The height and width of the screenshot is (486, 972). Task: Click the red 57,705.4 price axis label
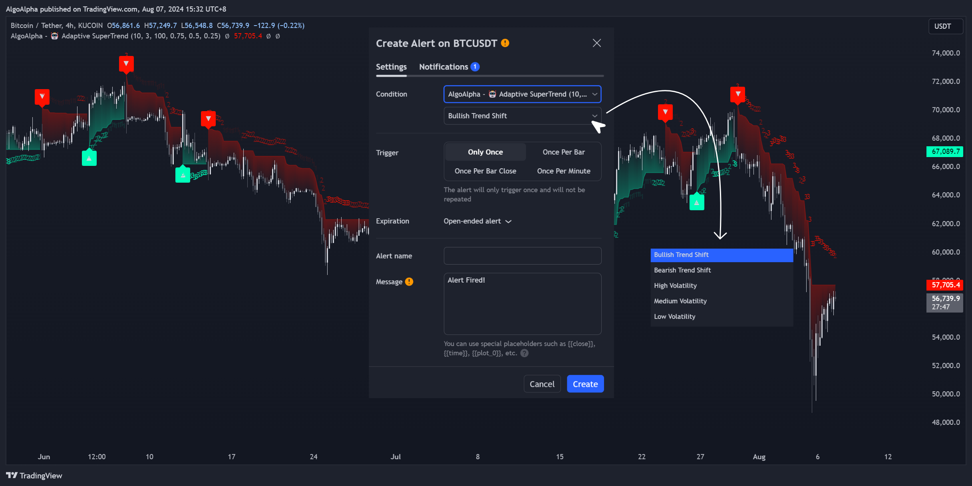tap(945, 285)
